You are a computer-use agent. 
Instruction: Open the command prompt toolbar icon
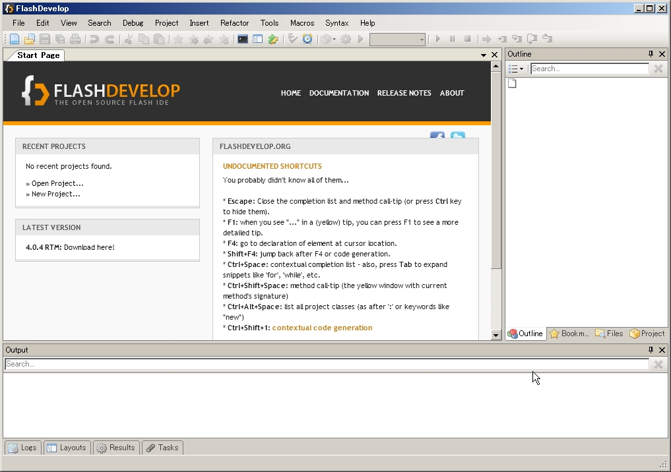[243, 40]
